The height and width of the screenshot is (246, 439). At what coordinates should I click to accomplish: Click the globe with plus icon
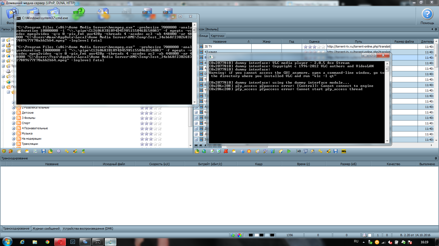(204, 151)
